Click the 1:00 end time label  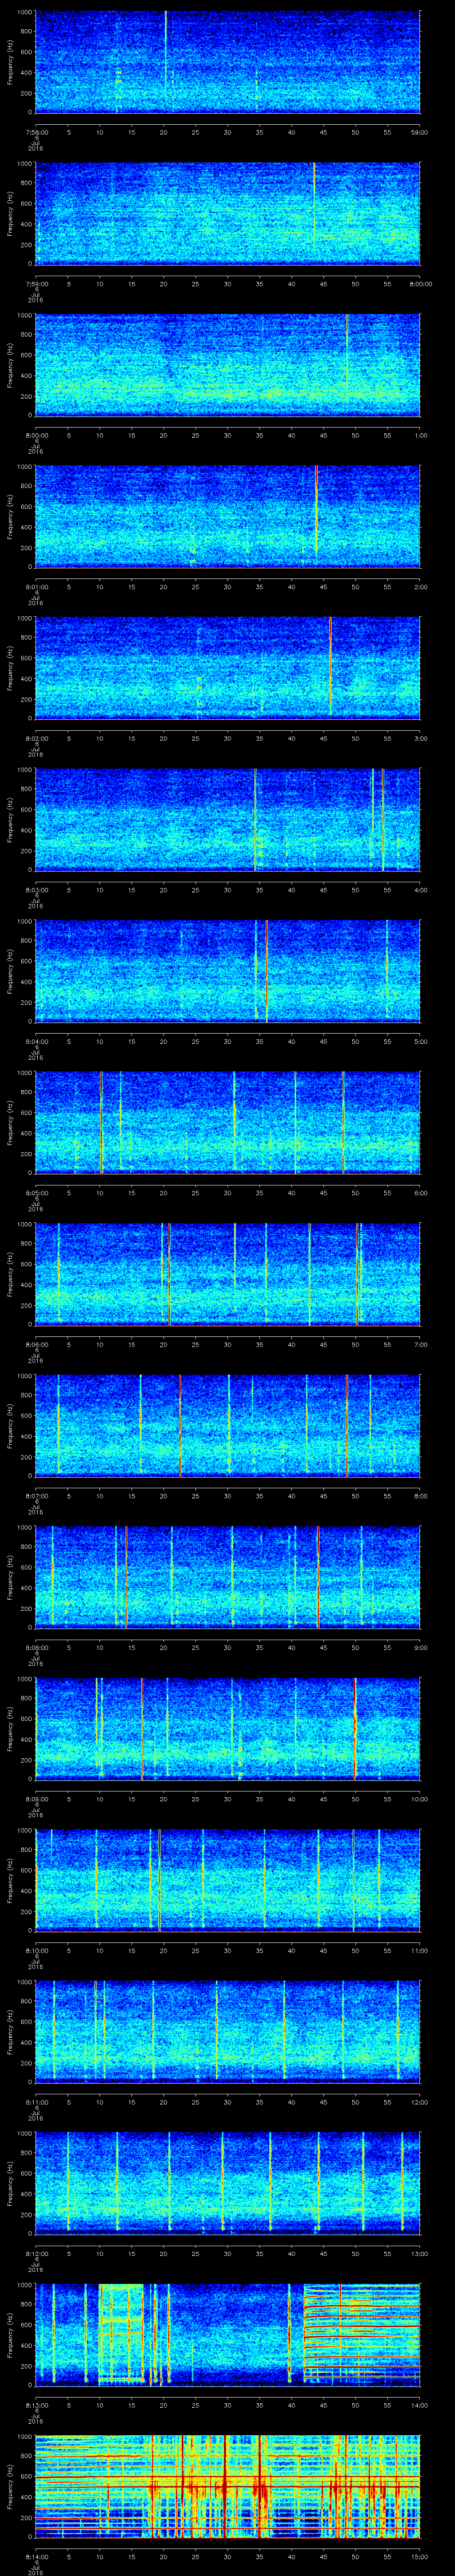420,435
